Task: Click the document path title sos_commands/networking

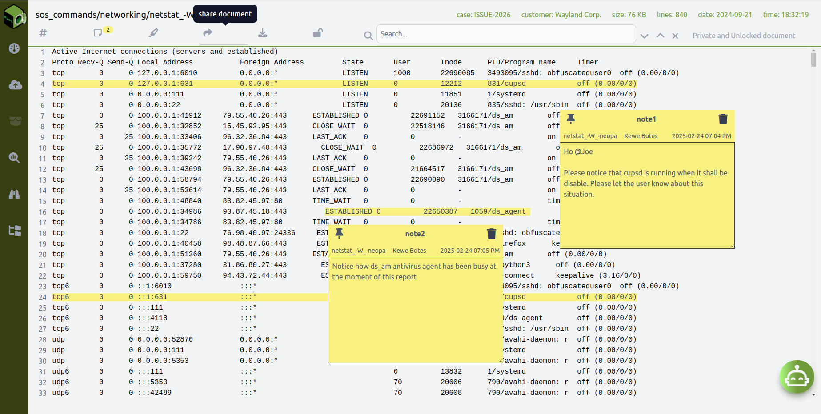Action: [x=115, y=15]
